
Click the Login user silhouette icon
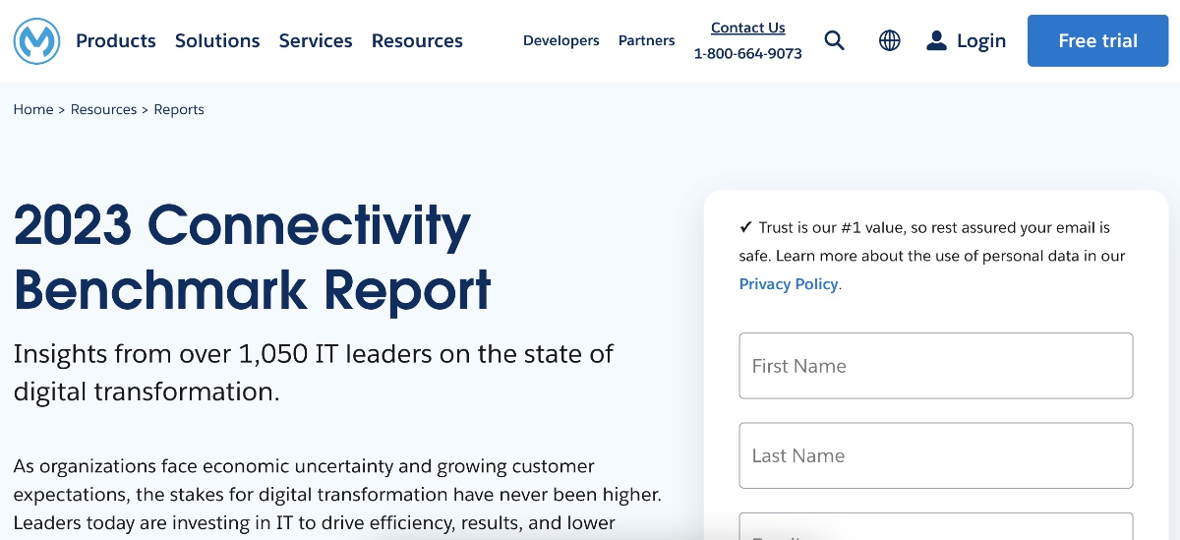(937, 40)
